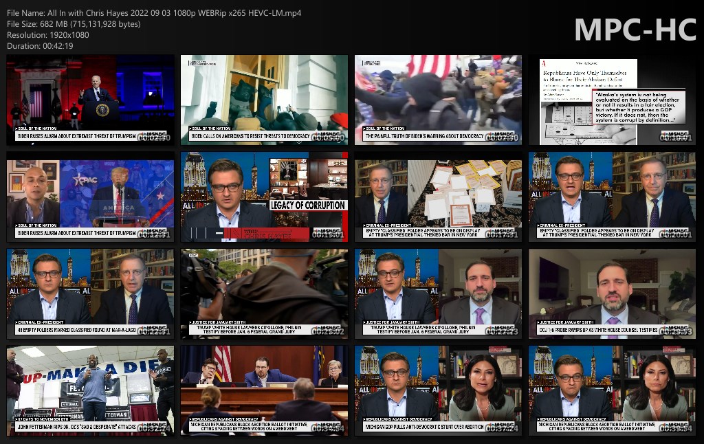Open the John Fetterman rally thumbnail

click(90, 390)
